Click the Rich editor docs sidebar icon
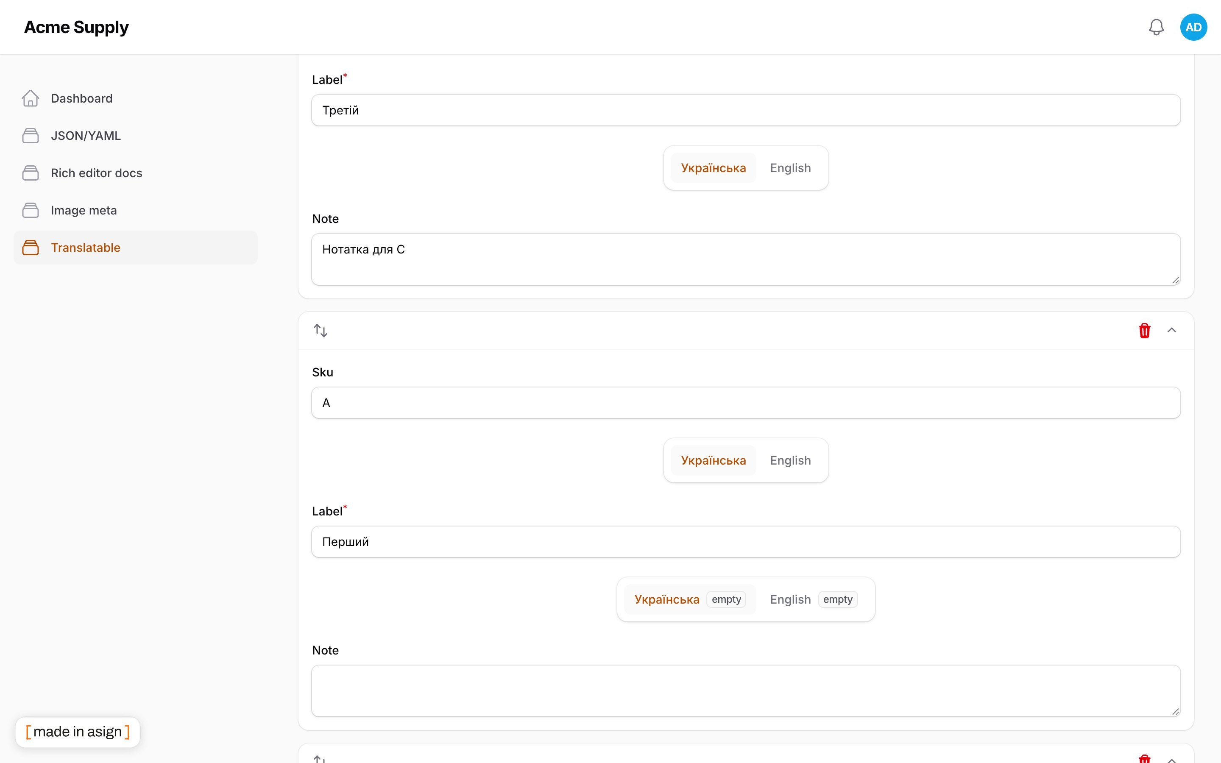Image resolution: width=1221 pixels, height=763 pixels. tap(30, 173)
